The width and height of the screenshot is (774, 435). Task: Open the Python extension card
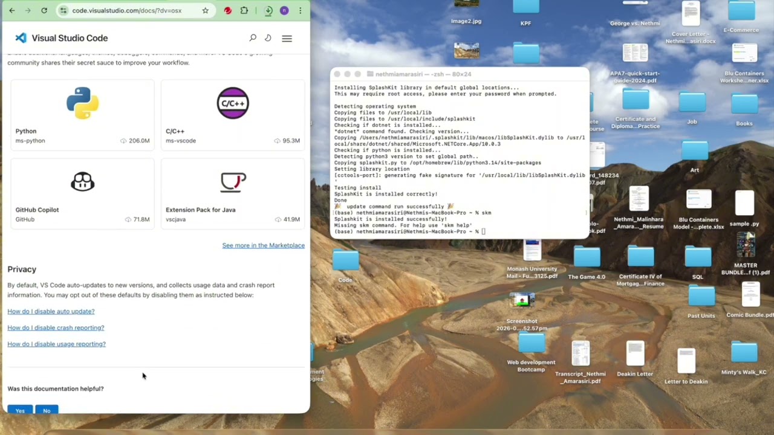82,114
